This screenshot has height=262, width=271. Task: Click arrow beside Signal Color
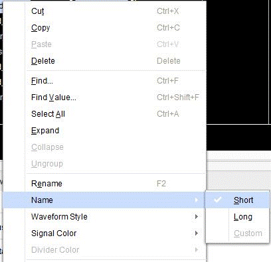[197, 233]
